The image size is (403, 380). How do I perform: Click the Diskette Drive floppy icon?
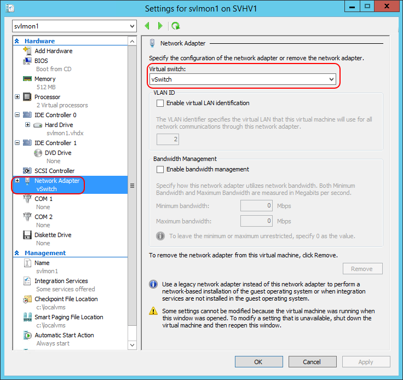(x=27, y=235)
